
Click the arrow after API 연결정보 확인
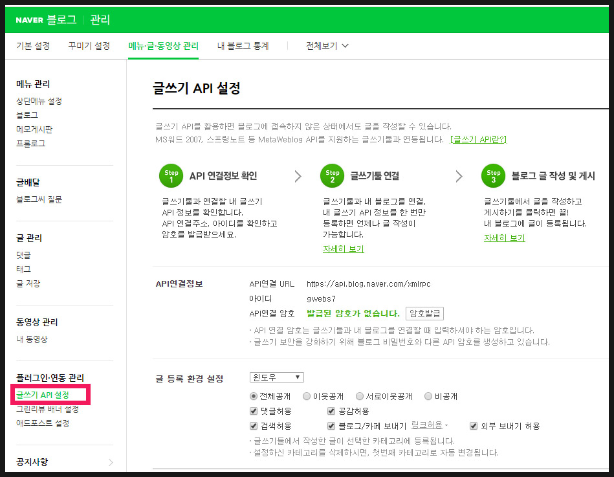(x=298, y=176)
